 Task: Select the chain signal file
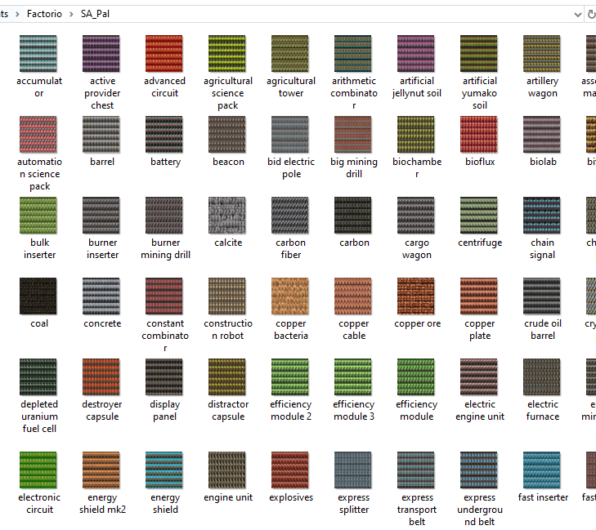(542, 216)
